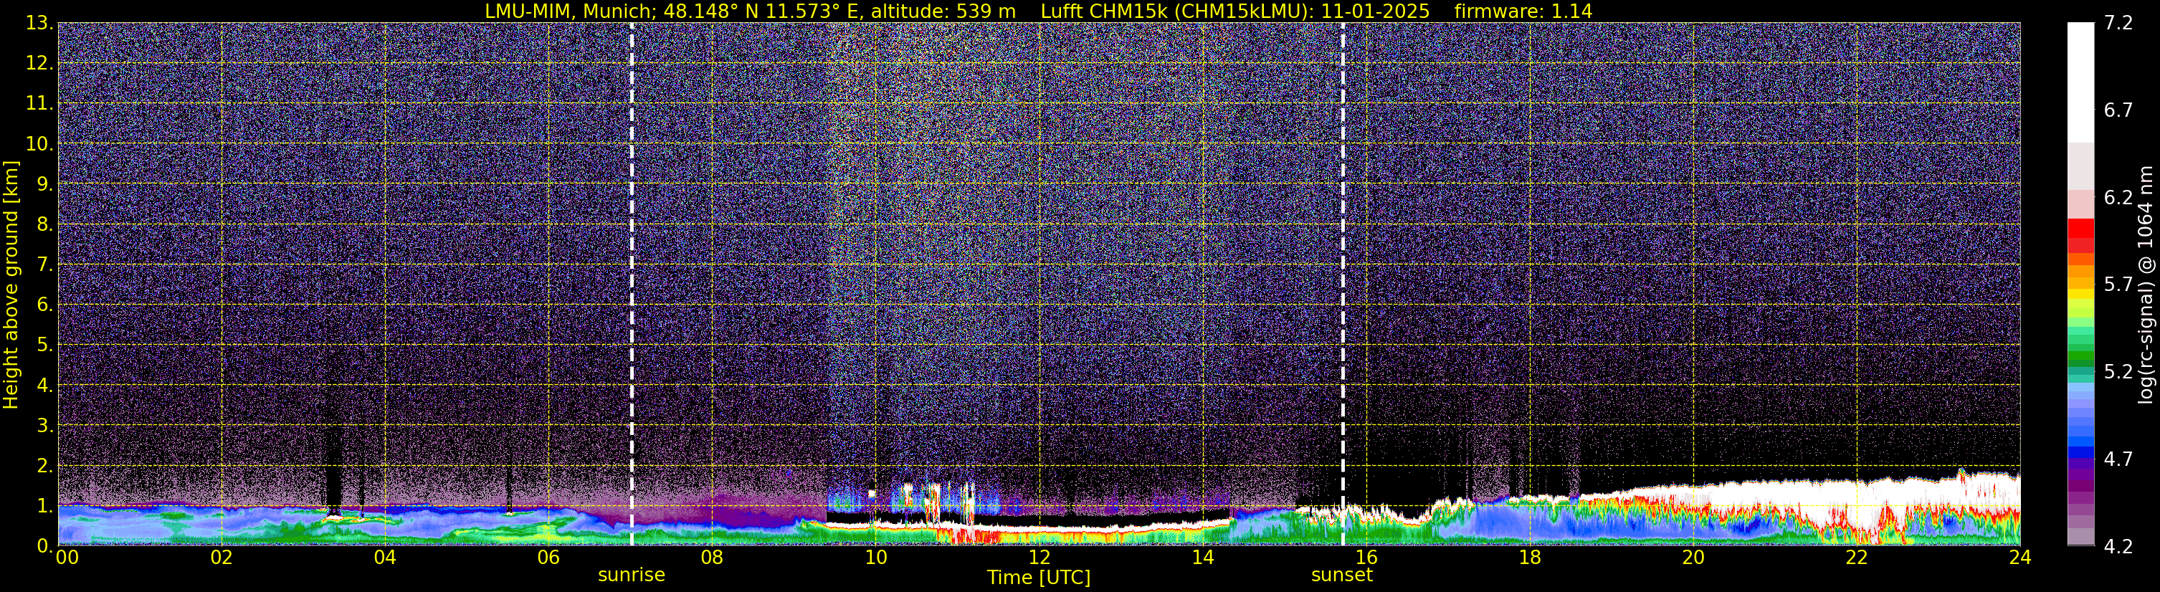Screen dimensions: 2160x592
Task: Click the '4.7' colorbar tick value
Action: pos(2118,459)
